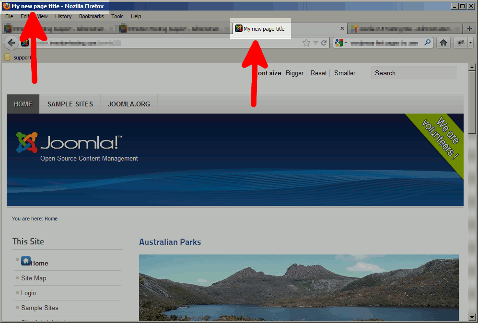This screenshot has width=478, height=323.
Task: Click the Firefox back arrow button
Action: click(12, 43)
